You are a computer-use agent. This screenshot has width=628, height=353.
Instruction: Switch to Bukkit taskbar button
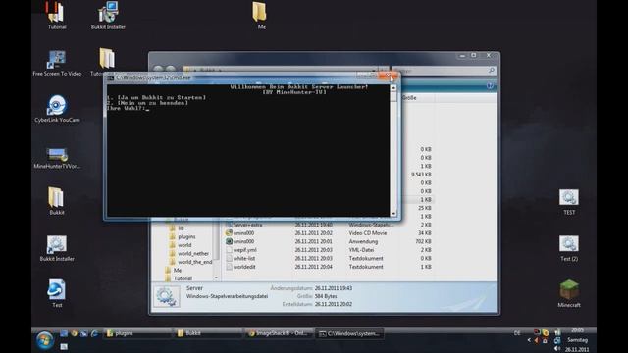click(208, 333)
